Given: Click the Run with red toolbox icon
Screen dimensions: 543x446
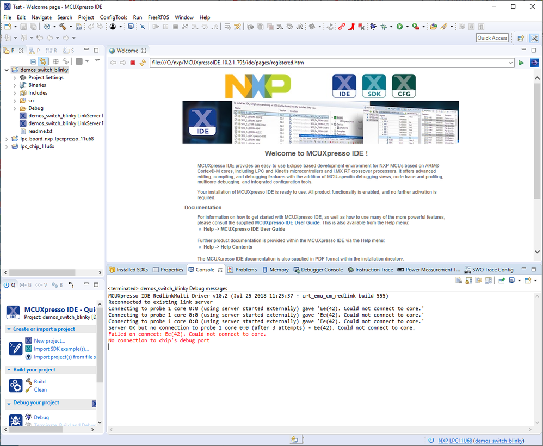Looking at the screenshot, I should 416,27.
